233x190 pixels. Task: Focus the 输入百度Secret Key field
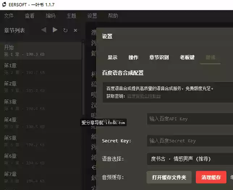[x=190, y=141]
